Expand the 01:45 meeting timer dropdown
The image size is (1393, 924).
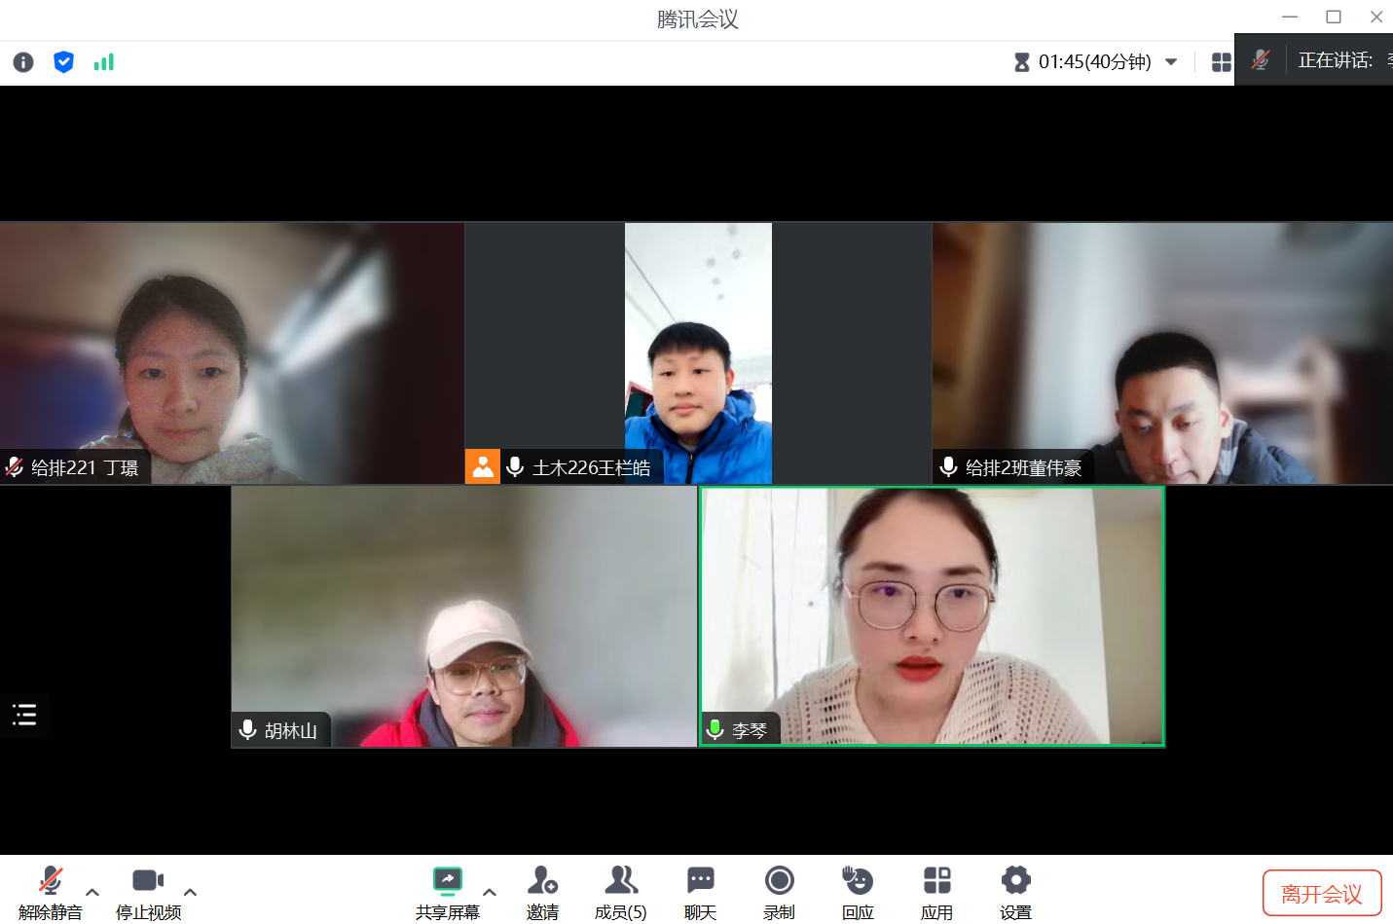pos(1171,62)
